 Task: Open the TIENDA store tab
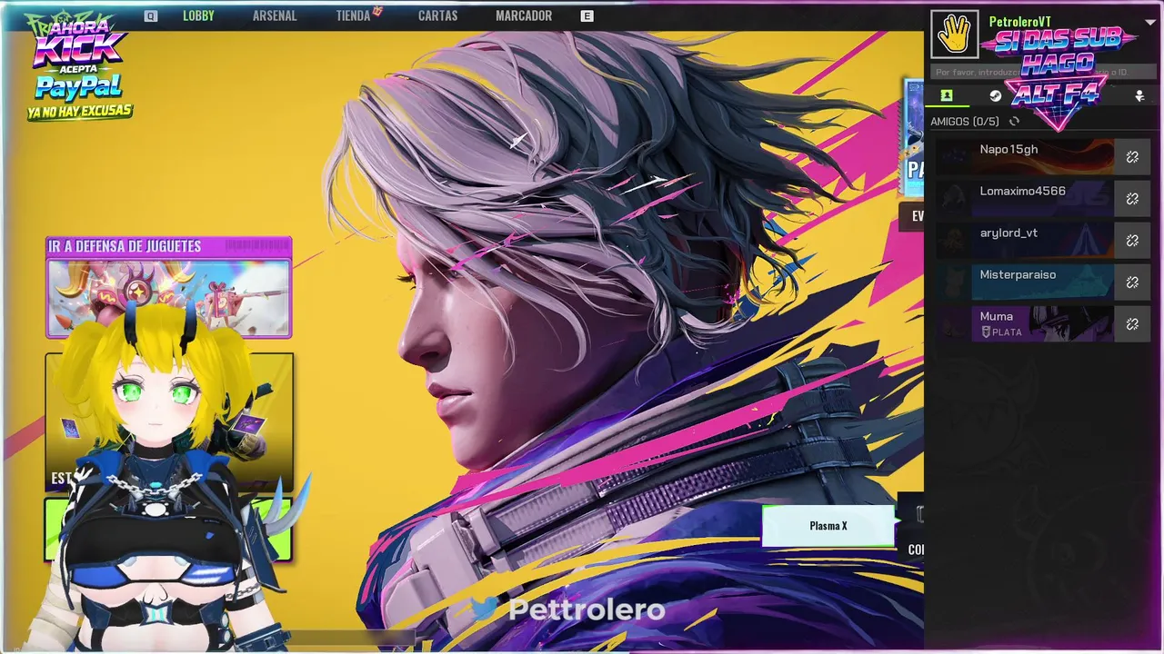tap(353, 15)
